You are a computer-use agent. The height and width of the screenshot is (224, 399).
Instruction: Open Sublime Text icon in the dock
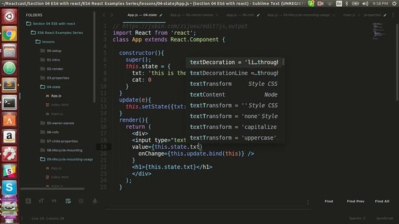coord(9,85)
